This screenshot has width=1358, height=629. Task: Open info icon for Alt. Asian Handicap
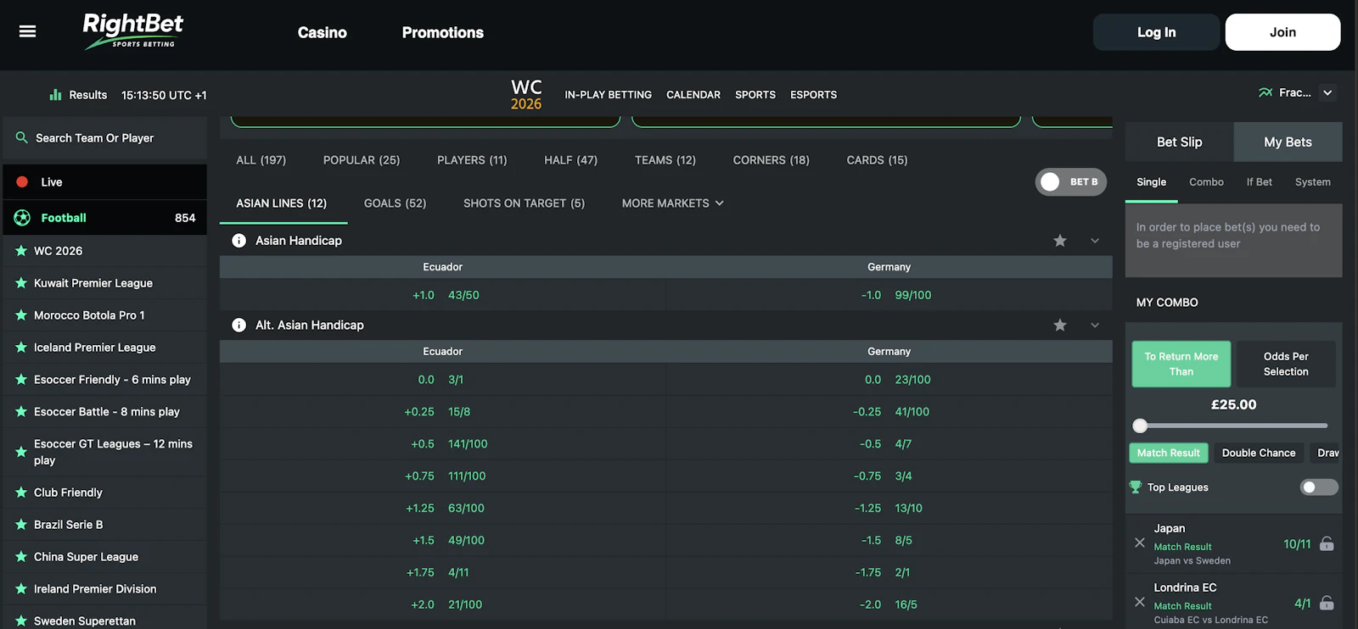[x=239, y=326]
